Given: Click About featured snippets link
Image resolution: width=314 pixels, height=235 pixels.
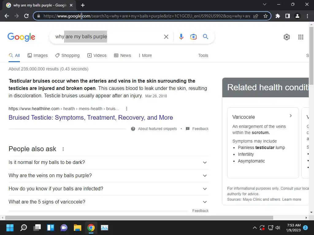Looking at the screenshot, I should coord(157,129).
